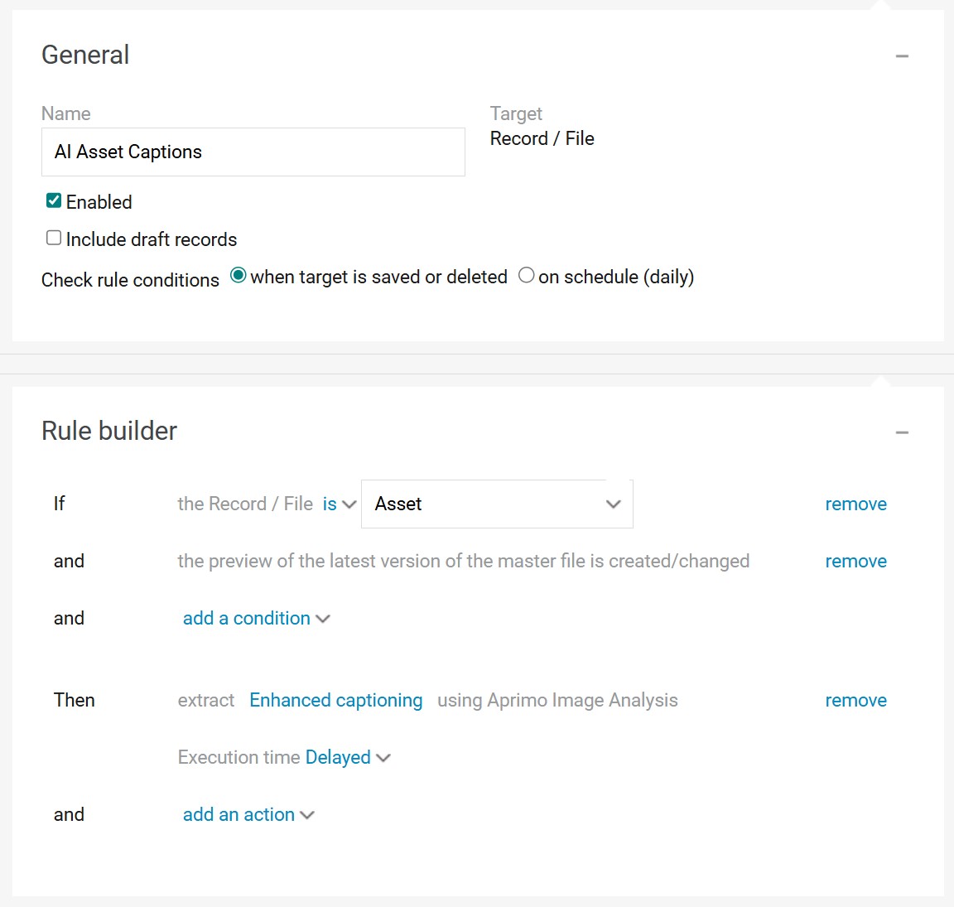Screen dimensions: 954x907
Task: Collapse the General section
Action: pyautogui.click(x=902, y=56)
